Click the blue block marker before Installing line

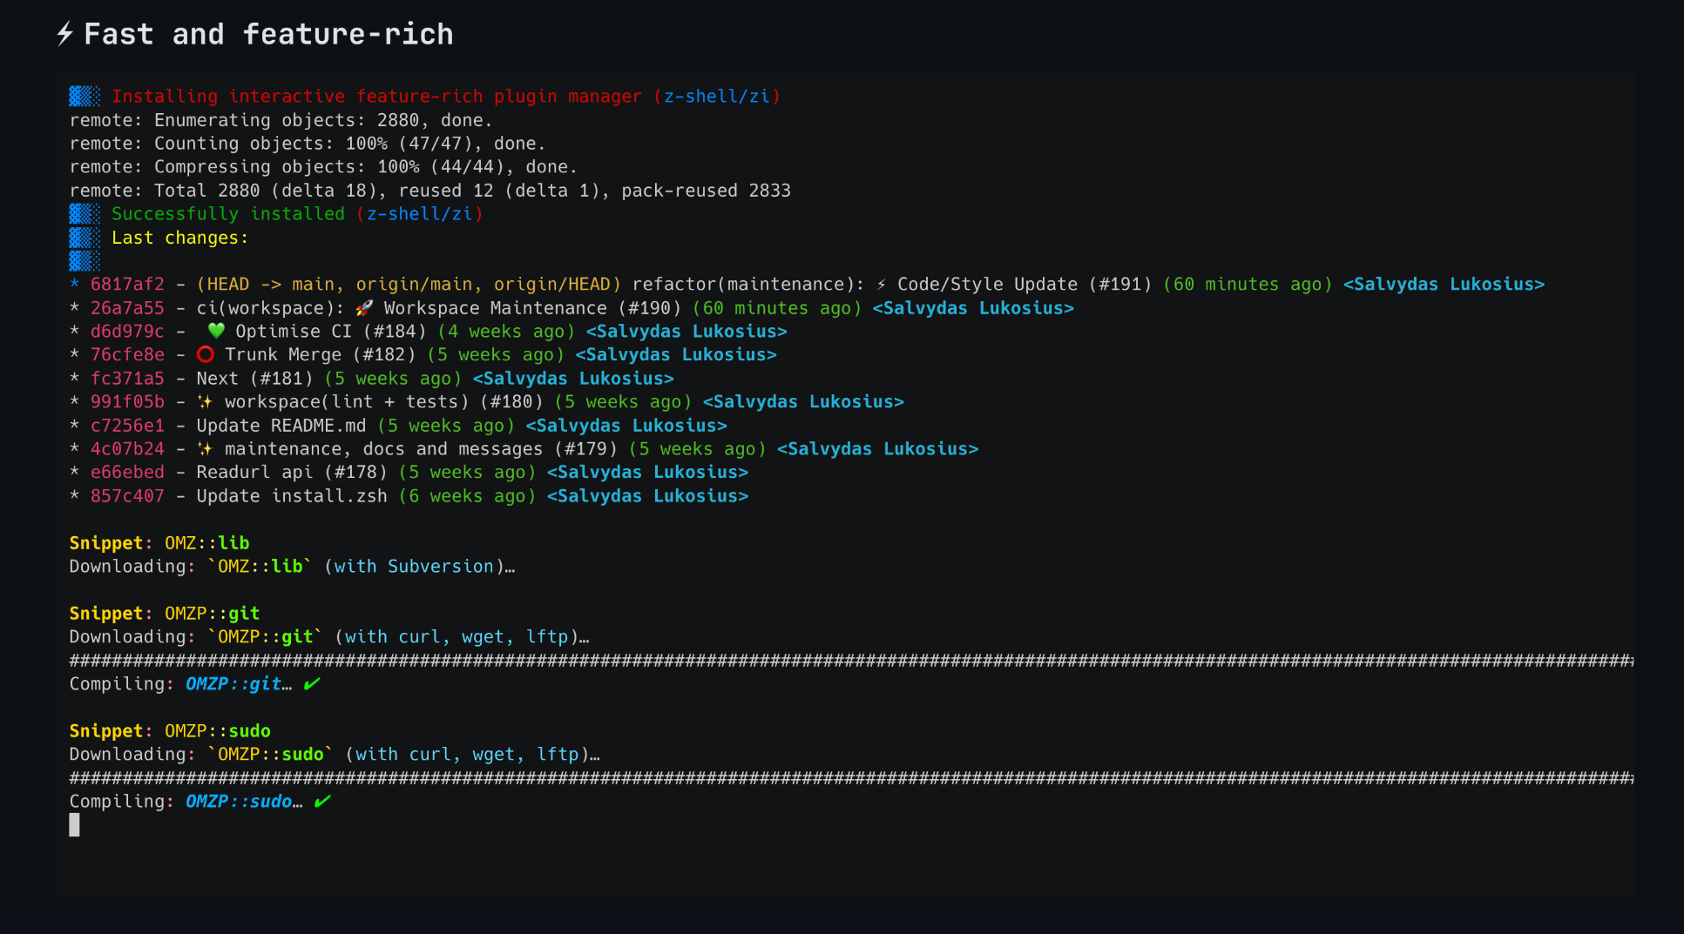coord(85,97)
